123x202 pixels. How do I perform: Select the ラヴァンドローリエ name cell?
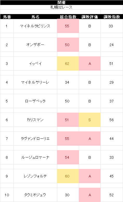35,139
